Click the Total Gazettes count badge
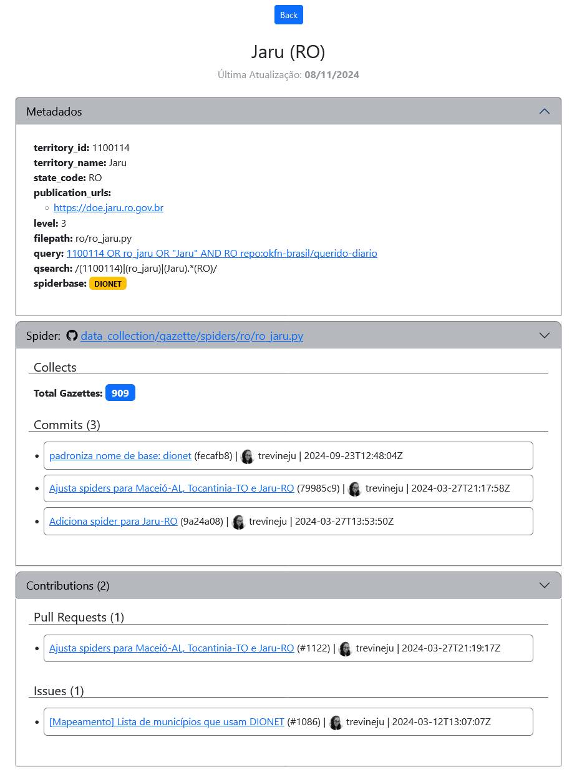This screenshot has height=777, width=577. (x=120, y=392)
